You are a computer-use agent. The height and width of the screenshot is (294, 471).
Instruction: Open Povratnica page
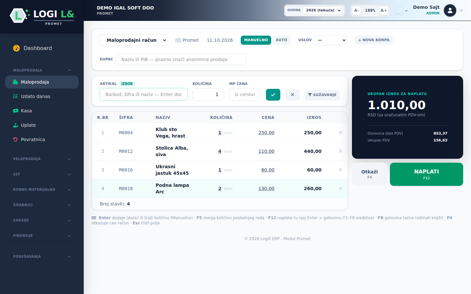42,139
